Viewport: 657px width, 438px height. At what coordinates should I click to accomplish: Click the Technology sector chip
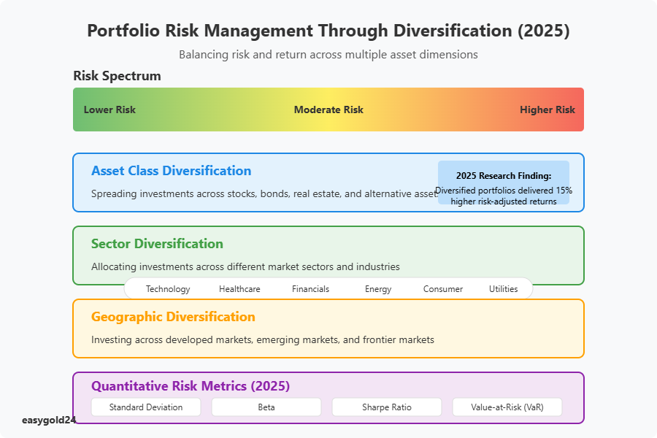point(168,288)
